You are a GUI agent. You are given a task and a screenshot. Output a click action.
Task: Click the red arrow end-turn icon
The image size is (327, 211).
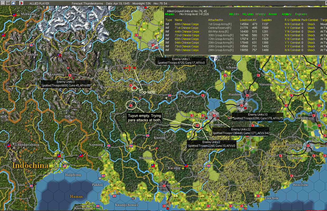point(21,3)
